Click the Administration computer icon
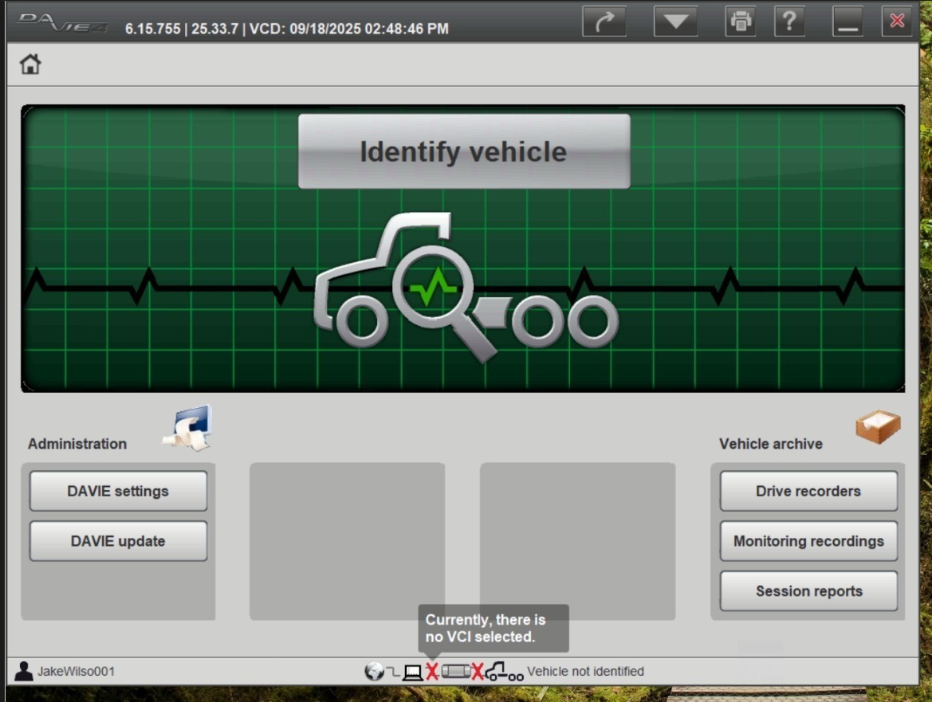 (x=188, y=428)
